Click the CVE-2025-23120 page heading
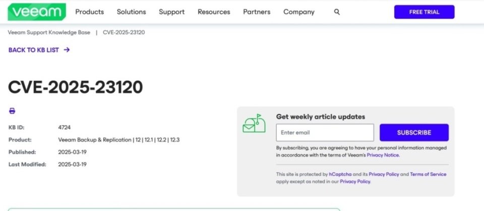The height and width of the screenshot is (211, 484). point(75,87)
